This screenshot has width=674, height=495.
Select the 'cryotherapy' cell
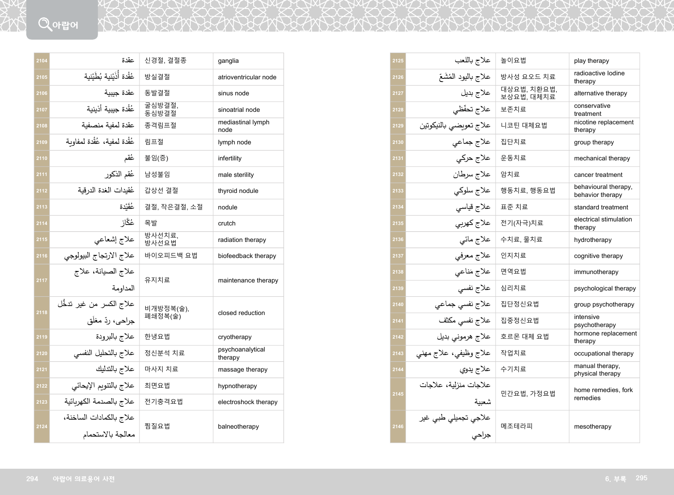coord(234,337)
